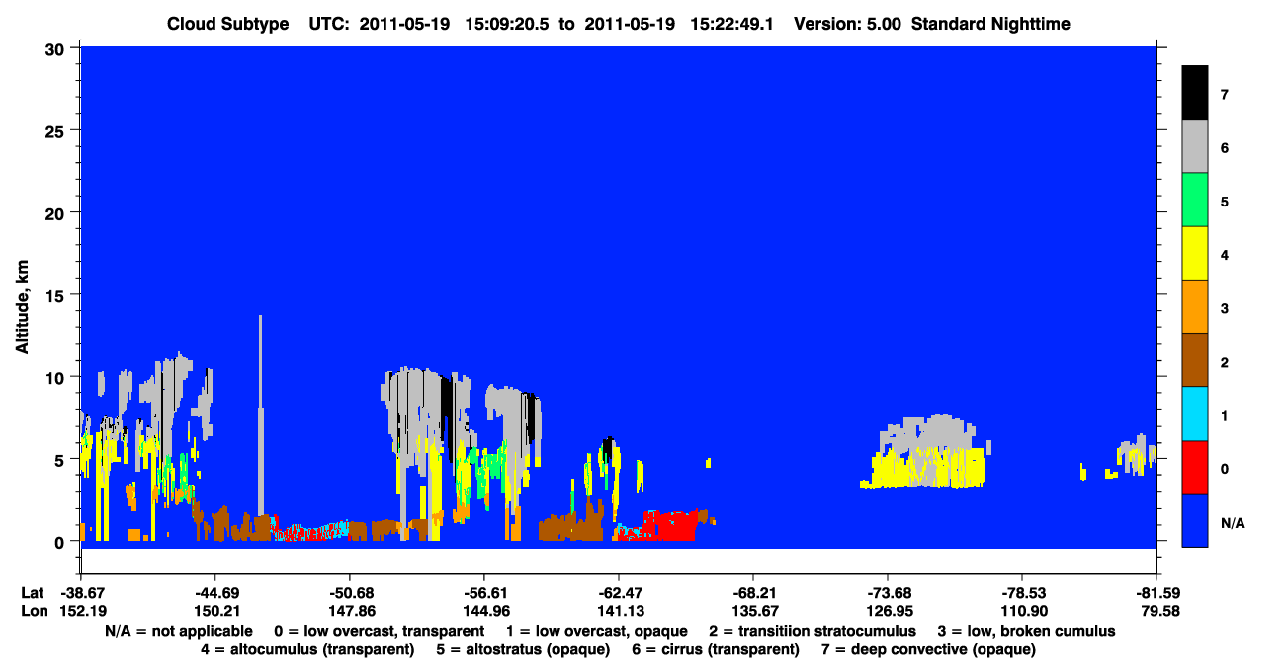Click the 'Lon' axis row label
Viewport: 1285px width, 659px height.
(x=33, y=611)
